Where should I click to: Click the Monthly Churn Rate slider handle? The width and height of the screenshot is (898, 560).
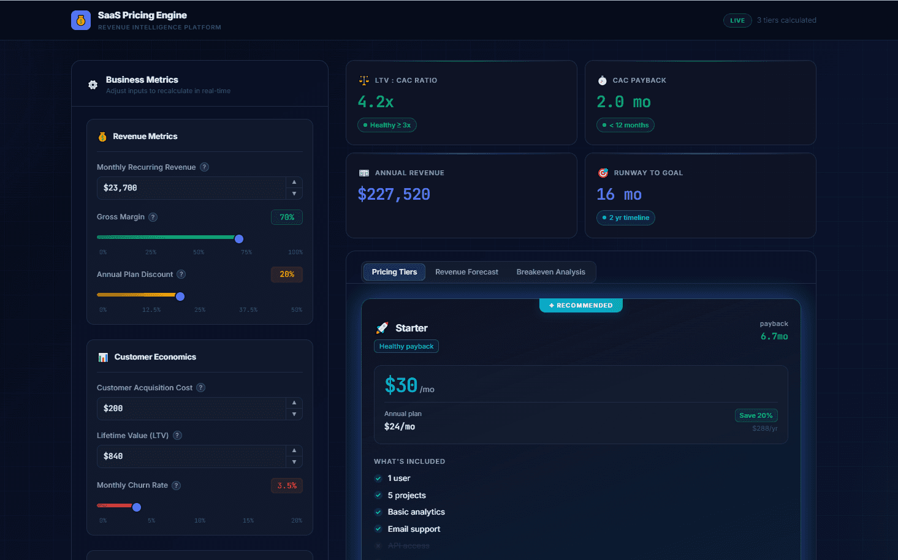pos(137,507)
